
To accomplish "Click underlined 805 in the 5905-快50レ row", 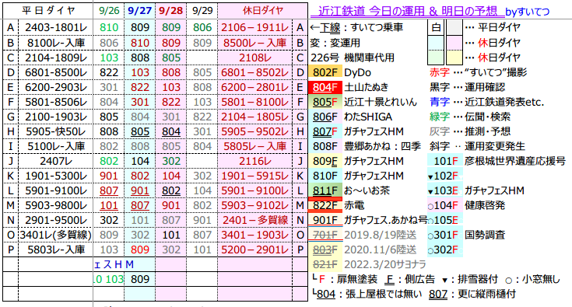I will click(140, 131).
